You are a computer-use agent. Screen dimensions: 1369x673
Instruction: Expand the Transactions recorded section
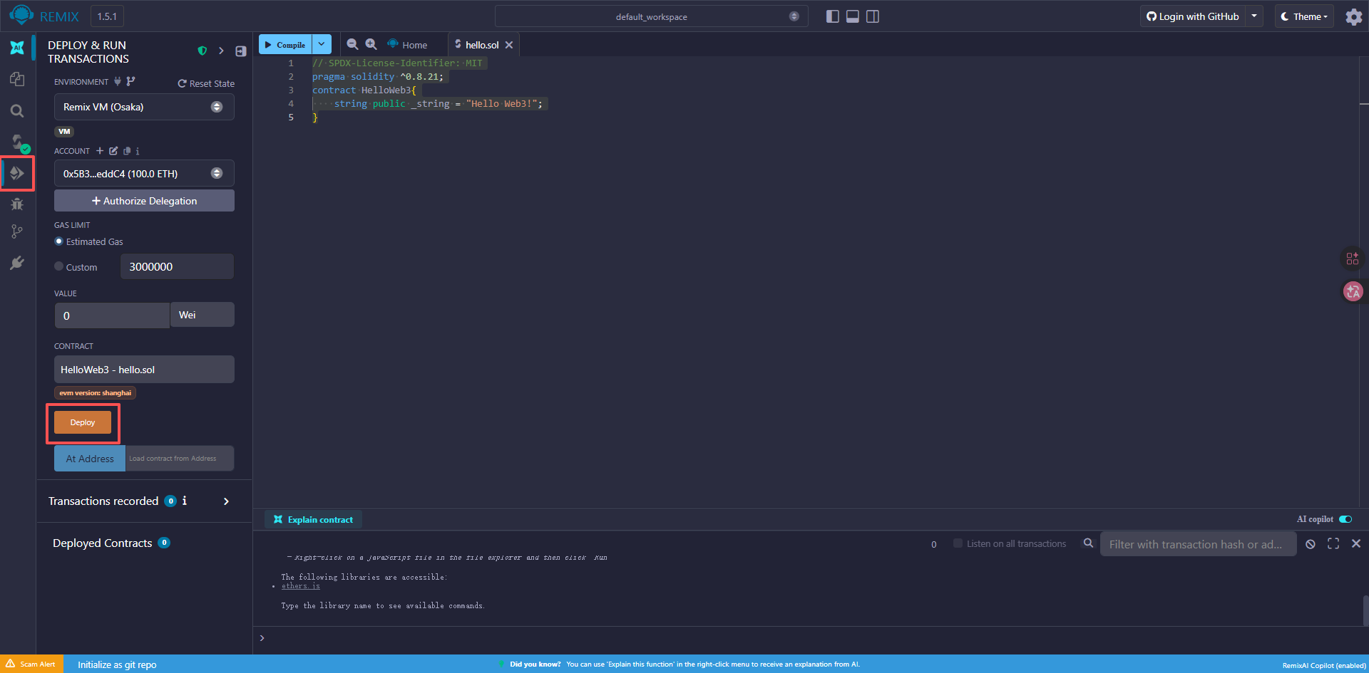click(226, 501)
